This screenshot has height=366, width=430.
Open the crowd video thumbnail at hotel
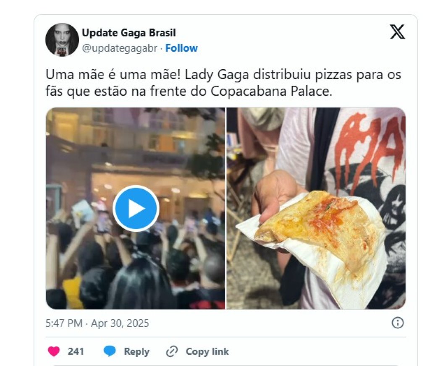[136, 208]
